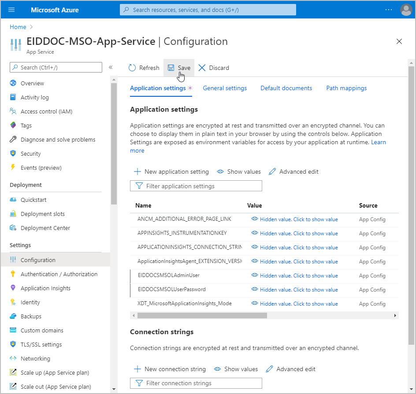
Task: Open the Networking sidebar item
Action: coord(35,358)
